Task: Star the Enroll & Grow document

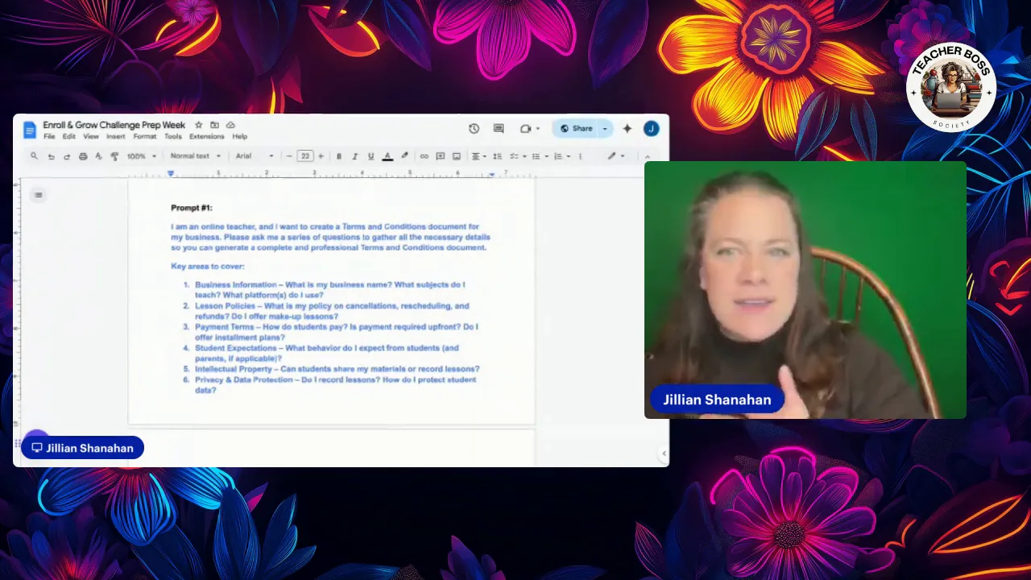Action: [x=199, y=125]
